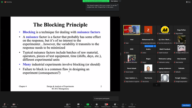
Task: Expand share options arrow next to Share Screen
Action: point(91,104)
